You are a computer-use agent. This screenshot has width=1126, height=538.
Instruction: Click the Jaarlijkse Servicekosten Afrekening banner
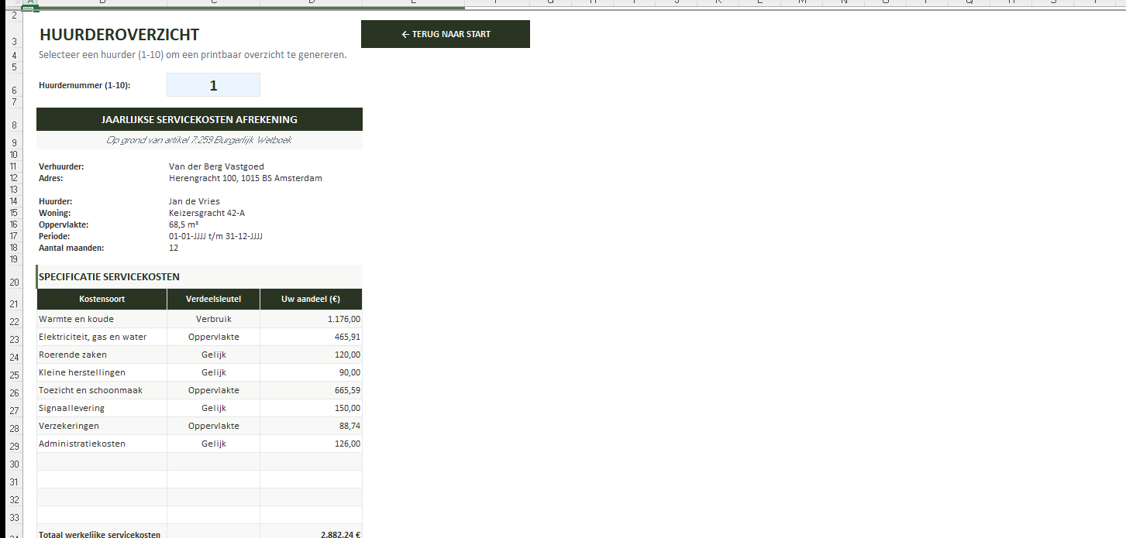point(199,119)
